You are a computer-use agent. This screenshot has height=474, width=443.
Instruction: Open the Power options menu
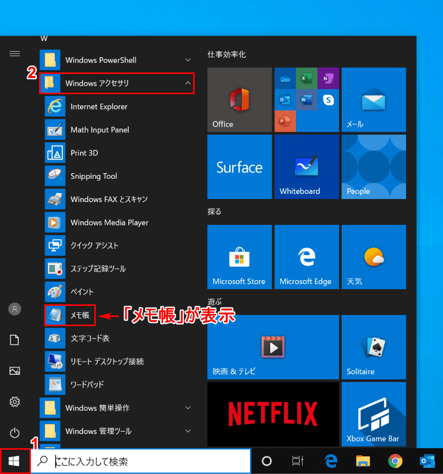15,432
